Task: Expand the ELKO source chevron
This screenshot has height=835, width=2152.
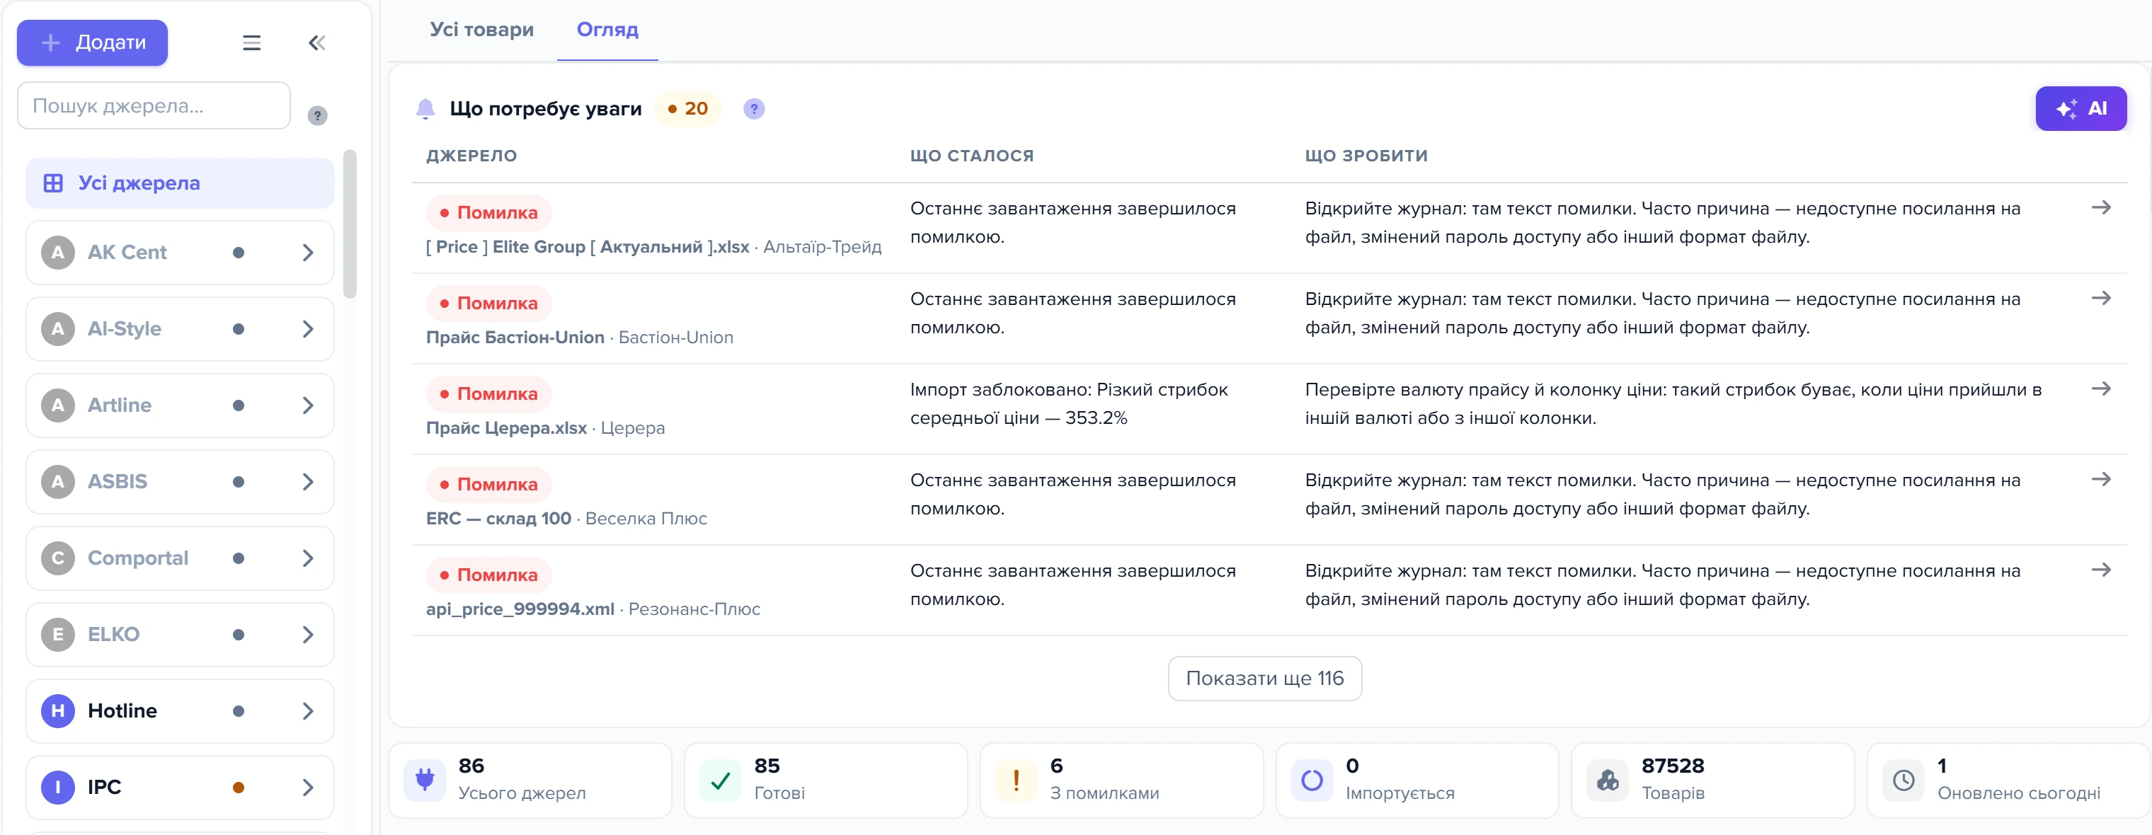Action: tap(307, 635)
